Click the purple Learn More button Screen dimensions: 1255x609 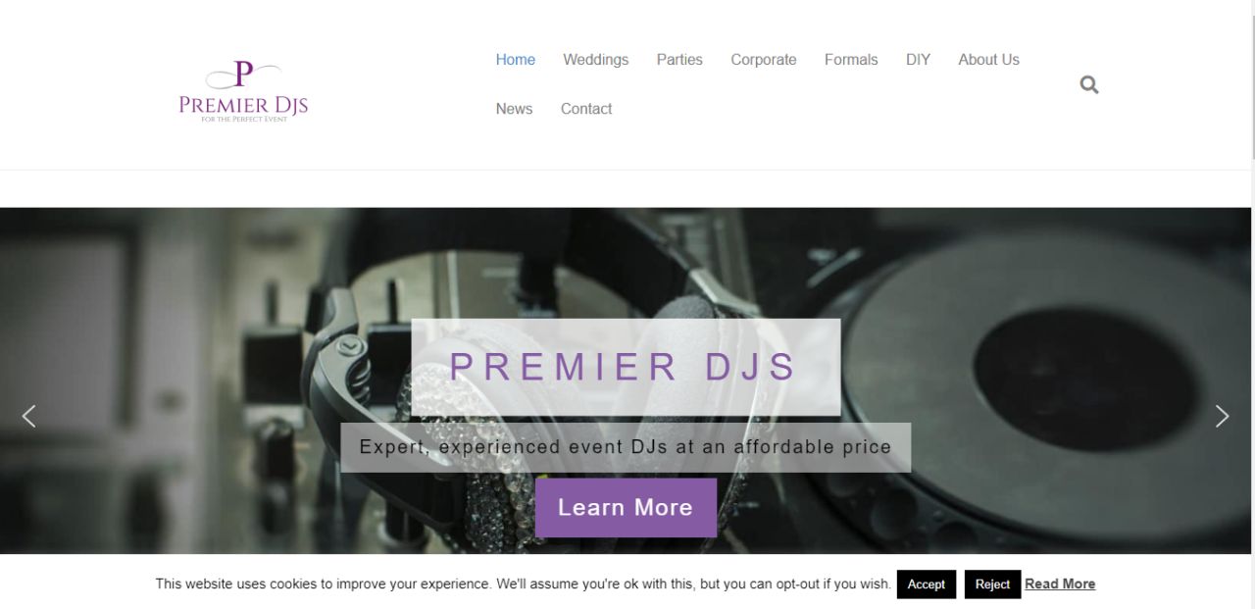pos(626,507)
